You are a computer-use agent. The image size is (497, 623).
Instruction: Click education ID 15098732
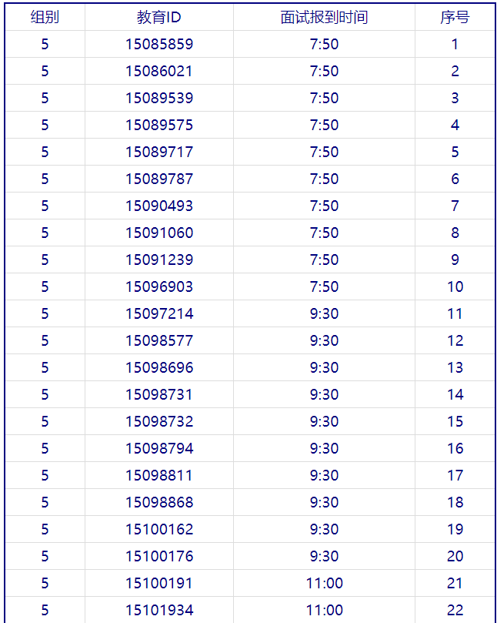(x=159, y=422)
